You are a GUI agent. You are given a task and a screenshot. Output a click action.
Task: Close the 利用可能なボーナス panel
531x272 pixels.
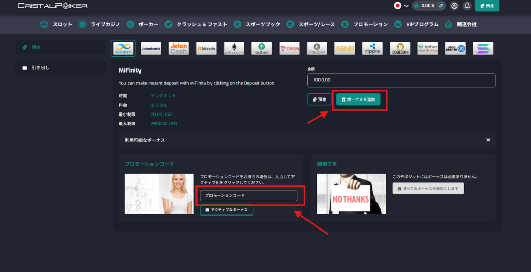coord(488,140)
